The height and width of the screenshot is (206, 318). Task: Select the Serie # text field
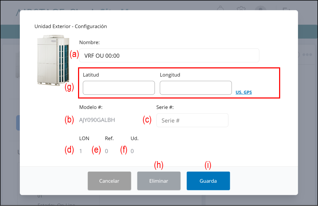pos(192,120)
